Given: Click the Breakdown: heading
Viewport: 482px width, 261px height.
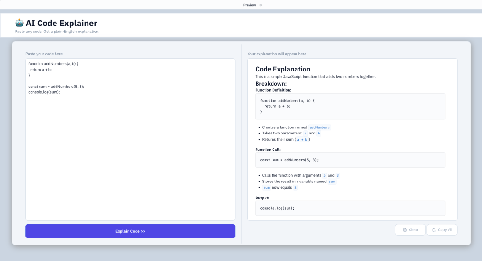Looking at the screenshot, I should [271, 84].
